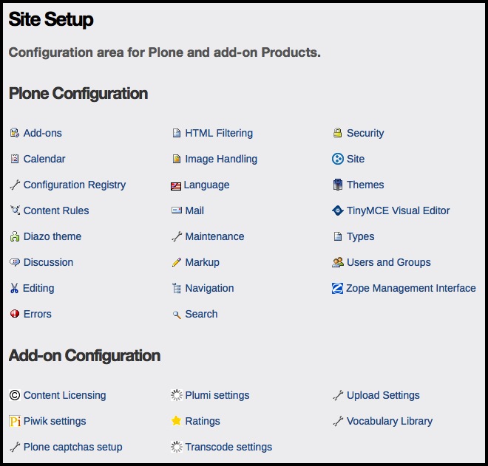The width and height of the screenshot is (488, 466).
Task: Open the Add-ons configuration link
Action: [x=43, y=134]
